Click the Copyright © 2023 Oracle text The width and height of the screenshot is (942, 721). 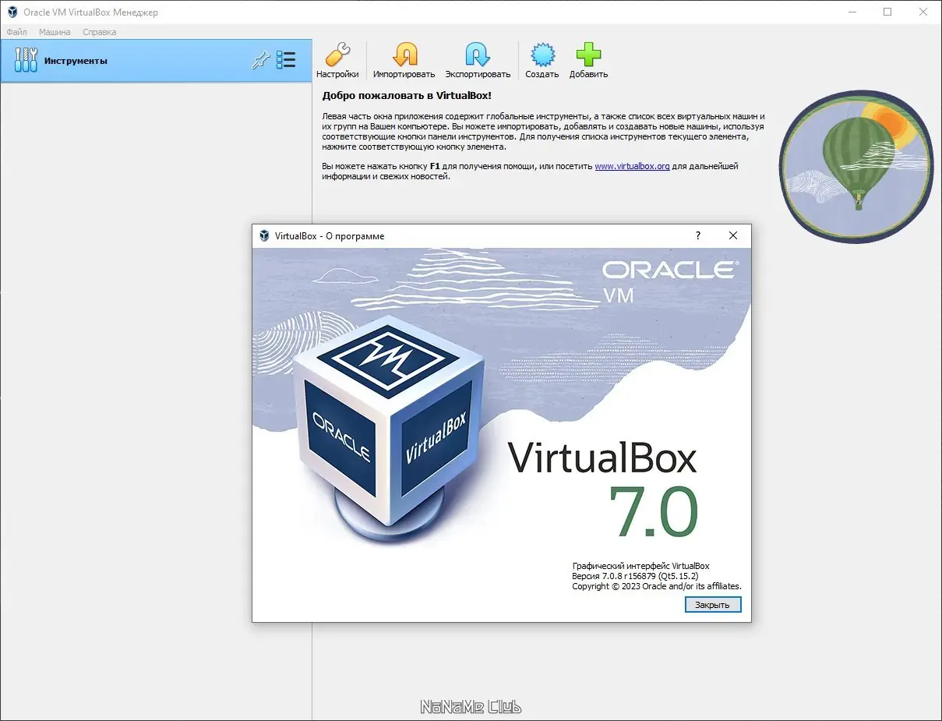tap(657, 586)
